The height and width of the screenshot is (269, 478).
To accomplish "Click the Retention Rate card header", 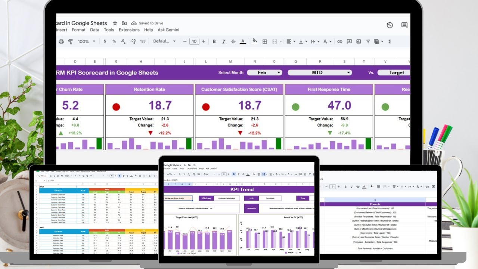I will [149, 89].
